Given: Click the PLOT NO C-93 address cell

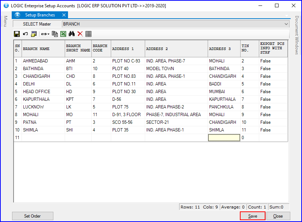Looking at the screenshot, I should click(x=128, y=61).
